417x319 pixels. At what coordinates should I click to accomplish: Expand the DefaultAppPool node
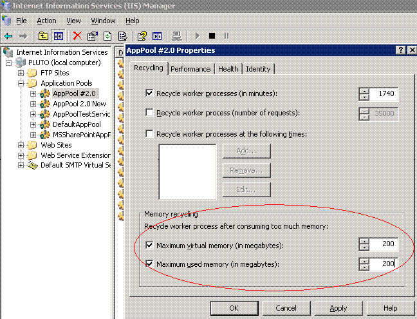(x=33, y=124)
